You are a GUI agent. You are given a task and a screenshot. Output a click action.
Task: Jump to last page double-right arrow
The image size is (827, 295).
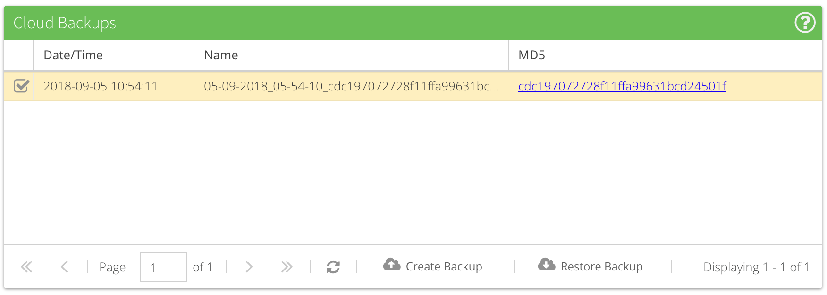click(x=287, y=267)
